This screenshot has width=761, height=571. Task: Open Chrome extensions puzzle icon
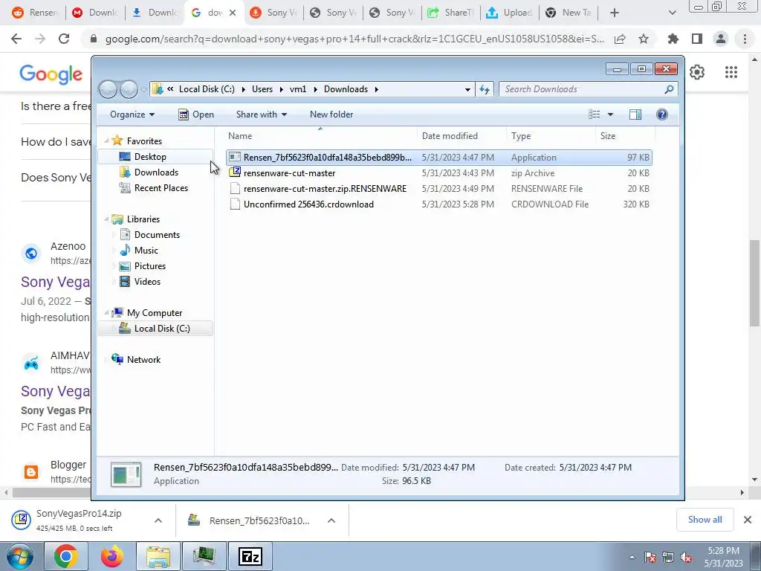(x=673, y=39)
